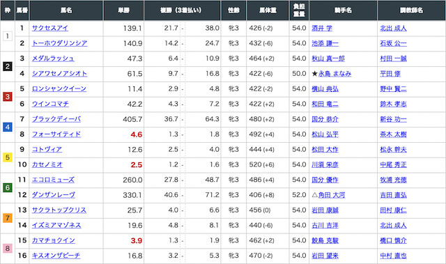Image resolution: width=446 pixels, height=264 pixels.
Task: Open horse カマチョクイン link
Action: 54,240
